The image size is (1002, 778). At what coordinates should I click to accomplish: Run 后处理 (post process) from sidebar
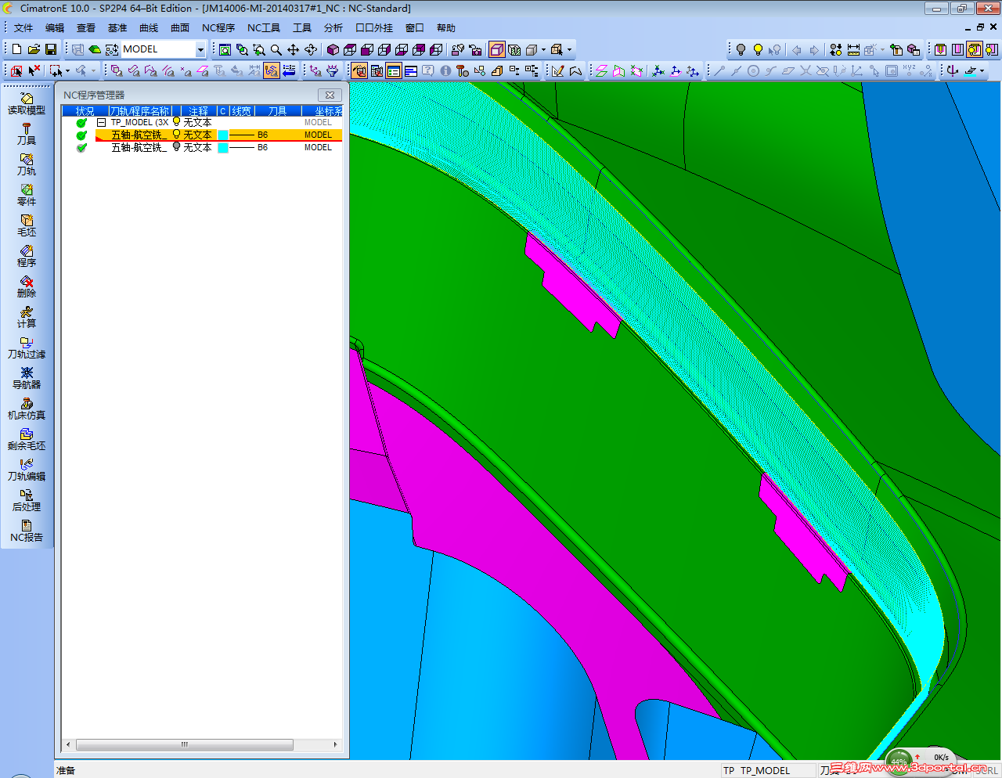click(27, 501)
